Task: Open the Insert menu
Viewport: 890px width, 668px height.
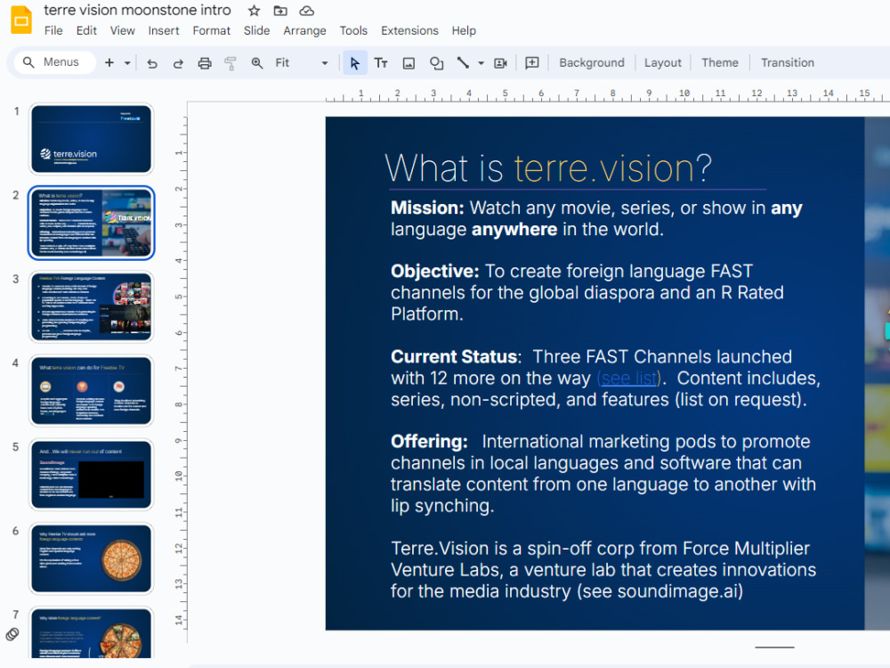Action: tap(164, 30)
